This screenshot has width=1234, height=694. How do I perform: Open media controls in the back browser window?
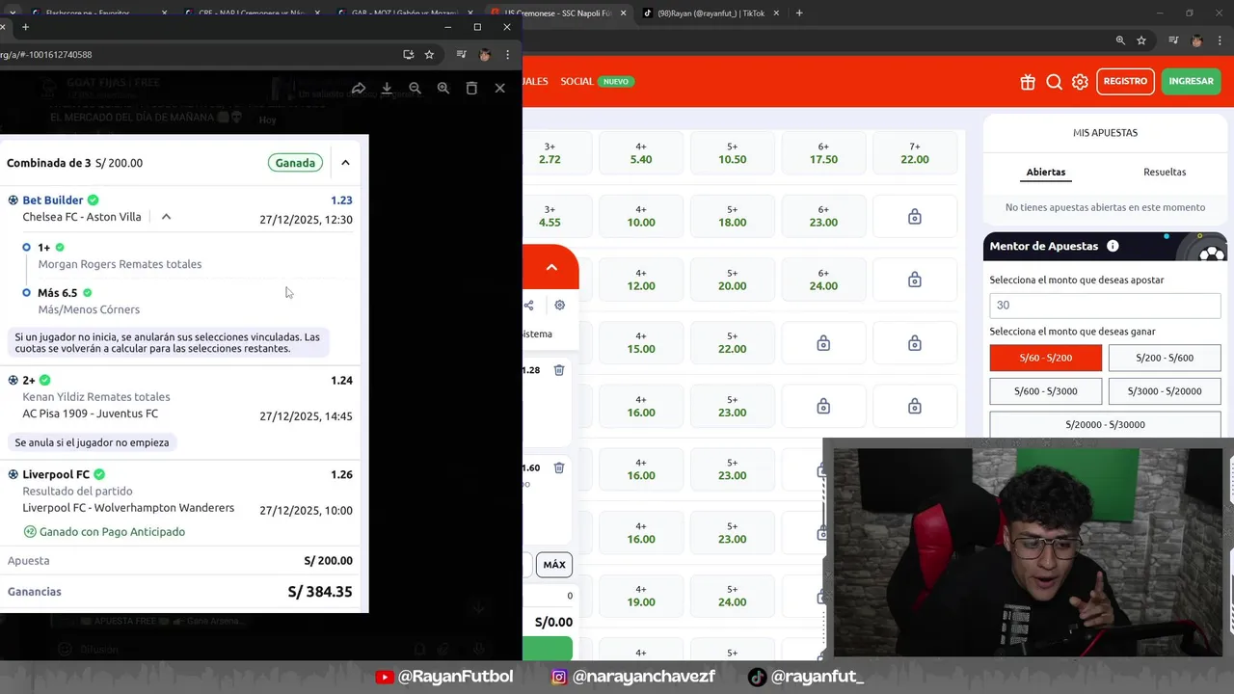coord(1173,40)
